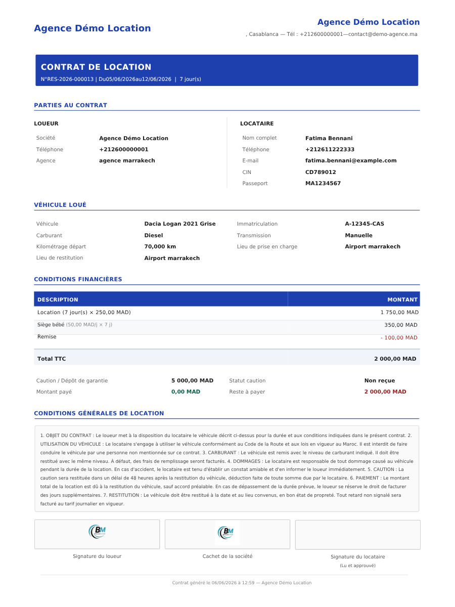Click the CONTRAT DE LOCATION banner title
Screen dimensions: 455x607
tap(96, 67)
